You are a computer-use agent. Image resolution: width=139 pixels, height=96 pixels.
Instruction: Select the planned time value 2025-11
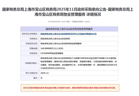coord(45,73)
